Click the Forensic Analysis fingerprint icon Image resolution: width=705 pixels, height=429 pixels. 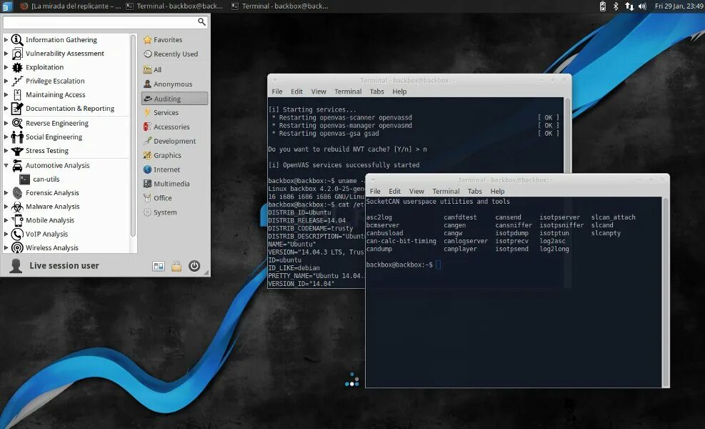point(17,192)
